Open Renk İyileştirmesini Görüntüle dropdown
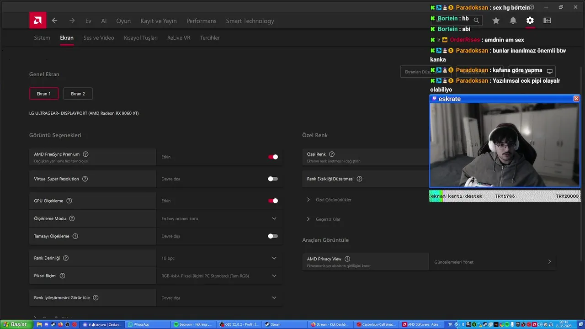 point(219,297)
